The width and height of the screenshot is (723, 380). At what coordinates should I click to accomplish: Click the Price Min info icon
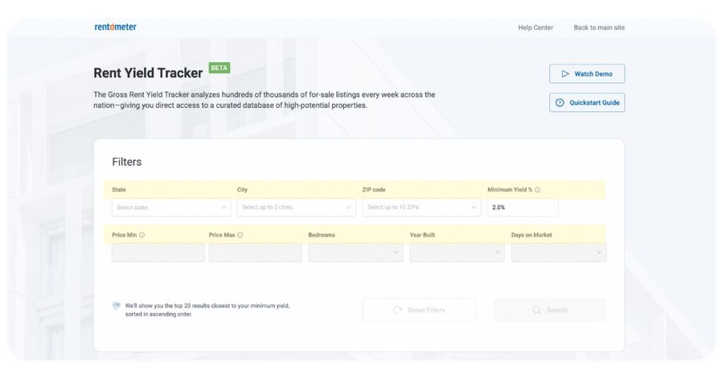[x=142, y=235]
